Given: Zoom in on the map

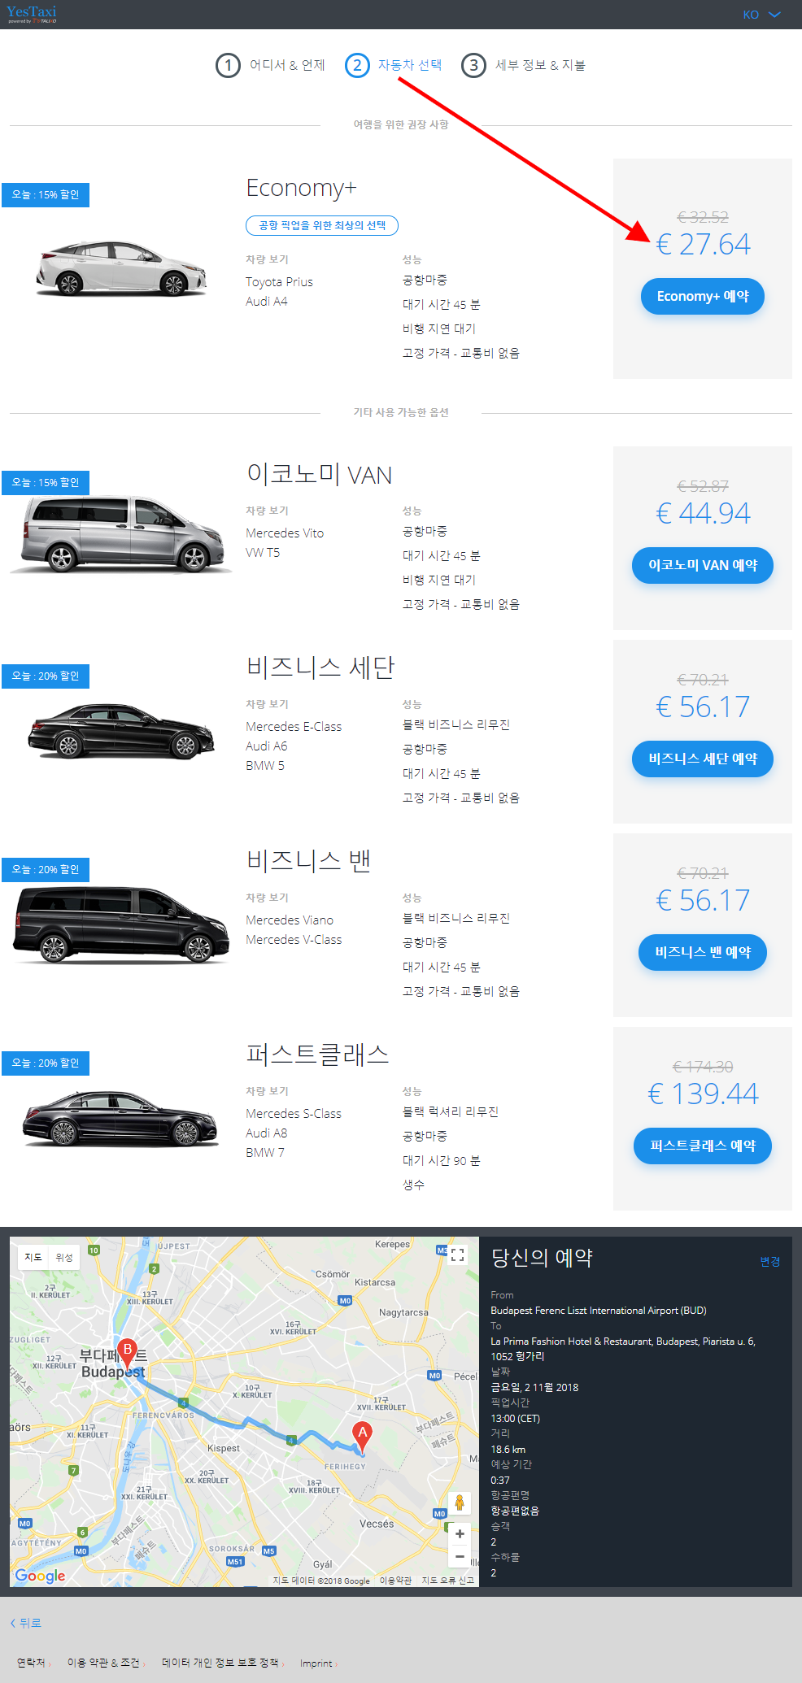Looking at the screenshot, I should click(x=460, y=1533).
